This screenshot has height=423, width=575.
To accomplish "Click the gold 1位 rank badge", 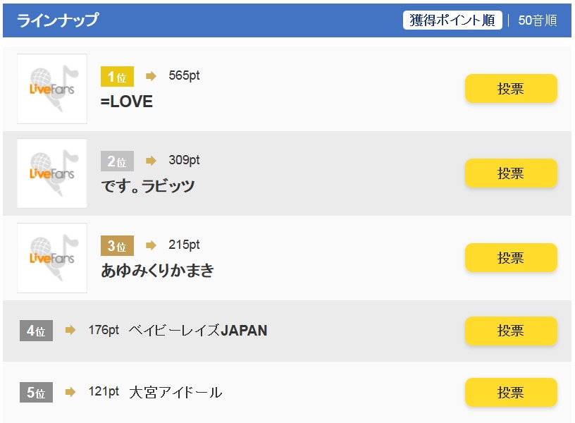I will [117, 76].
